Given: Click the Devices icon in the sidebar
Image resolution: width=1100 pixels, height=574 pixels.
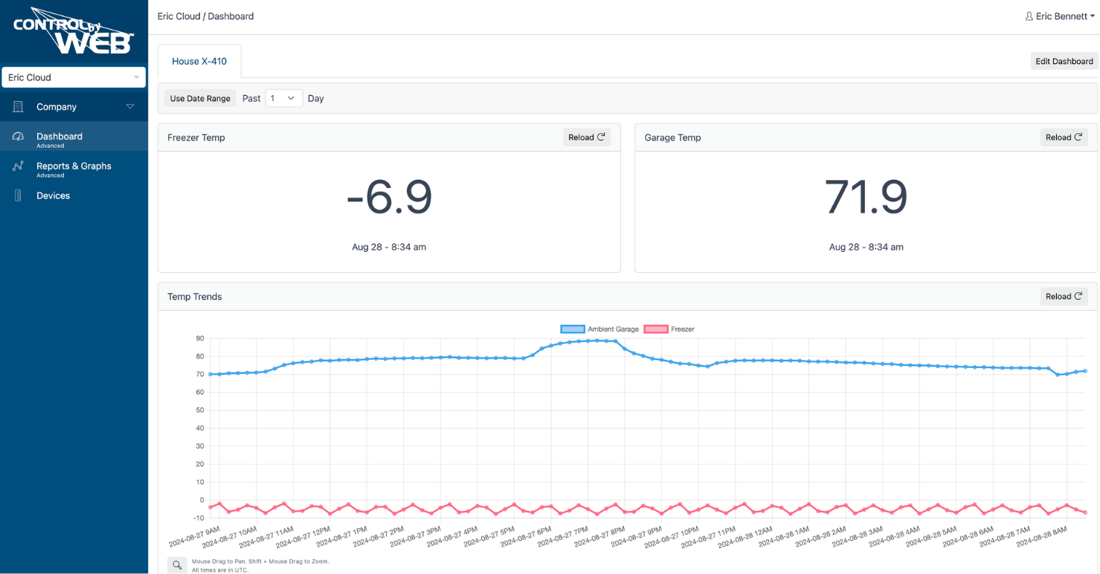Looking at the screenshot, I should click(16, 195).
